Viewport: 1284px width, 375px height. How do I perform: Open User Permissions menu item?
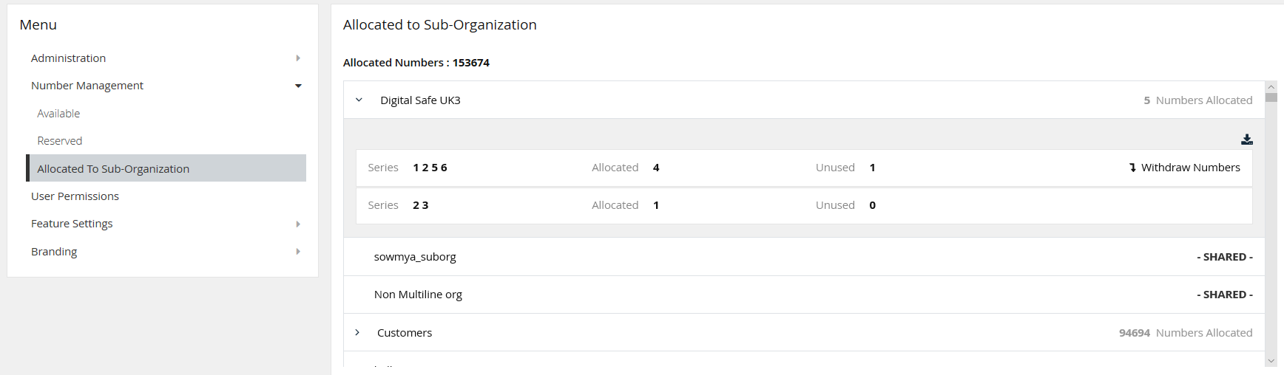[75, 196]
